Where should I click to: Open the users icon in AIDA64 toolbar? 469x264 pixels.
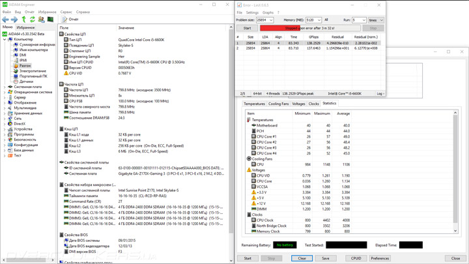[x=41, y=20]
